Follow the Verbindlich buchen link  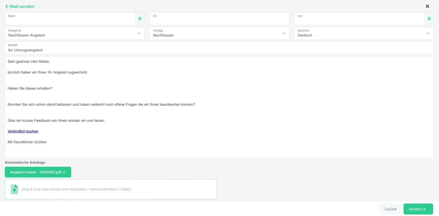23,131
